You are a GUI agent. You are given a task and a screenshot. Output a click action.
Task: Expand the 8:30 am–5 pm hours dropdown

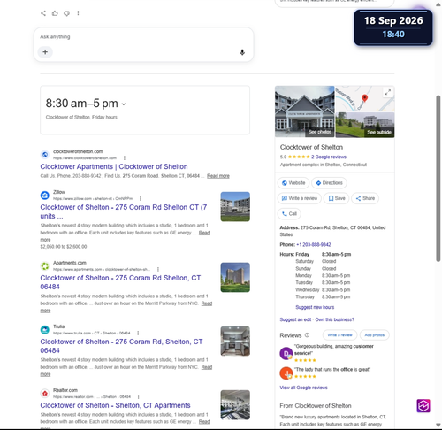pyautogui.click(x=124, y=104)
